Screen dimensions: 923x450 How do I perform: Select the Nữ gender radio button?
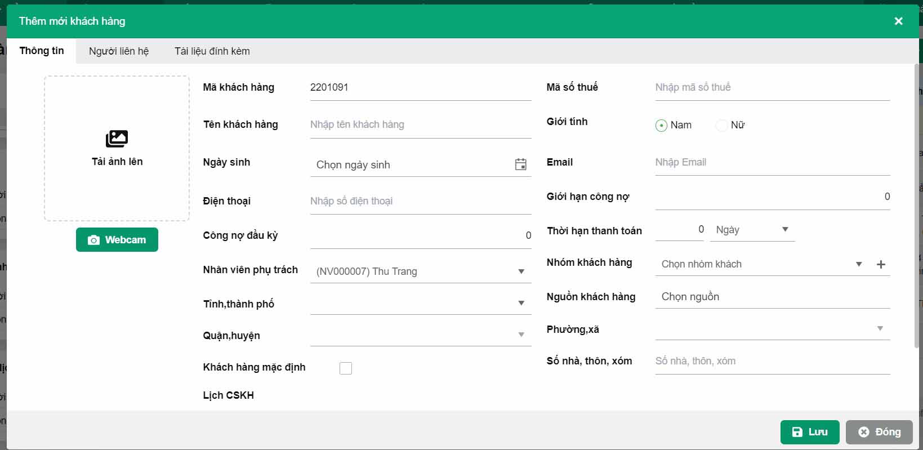click(721, 125)
